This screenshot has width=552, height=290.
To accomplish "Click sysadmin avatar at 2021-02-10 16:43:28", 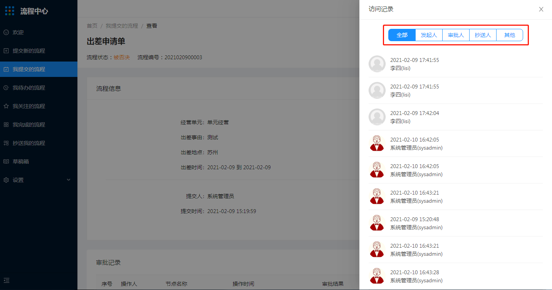I will tap(377, 276).
